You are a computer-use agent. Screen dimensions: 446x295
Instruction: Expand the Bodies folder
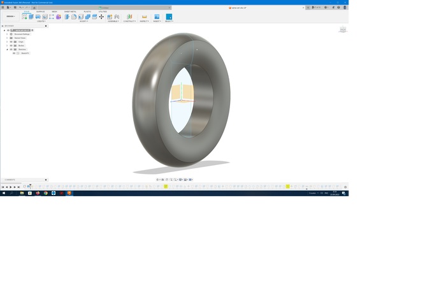click(7, 45)
